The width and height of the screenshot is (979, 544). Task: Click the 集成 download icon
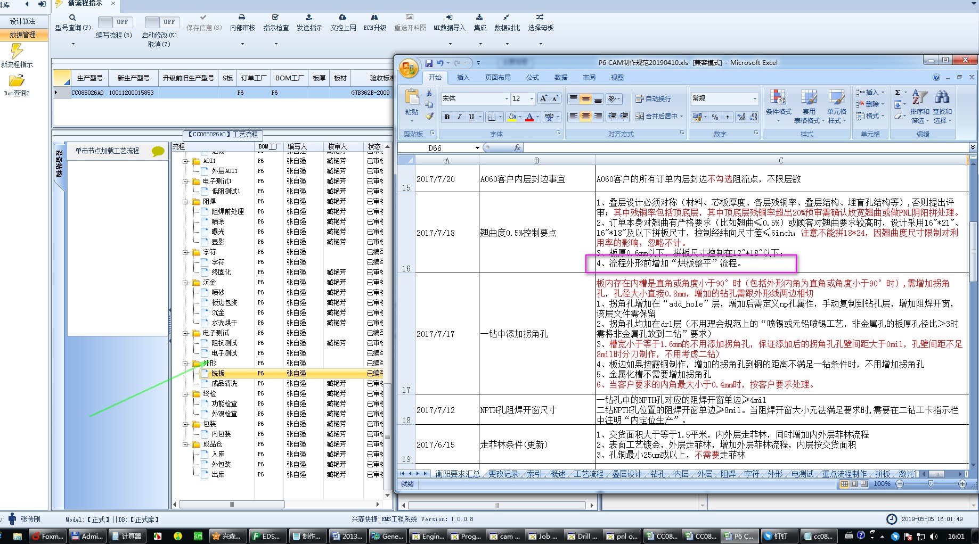(x=479, y=18)
